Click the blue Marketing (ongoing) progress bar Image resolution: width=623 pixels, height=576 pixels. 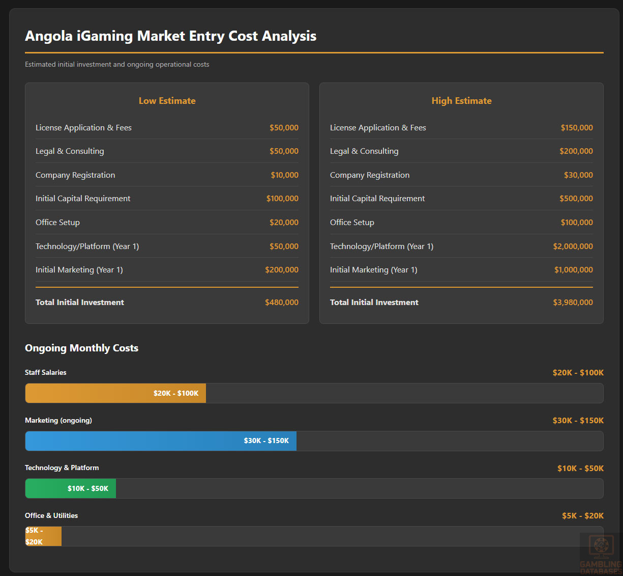tap(161, 441)
